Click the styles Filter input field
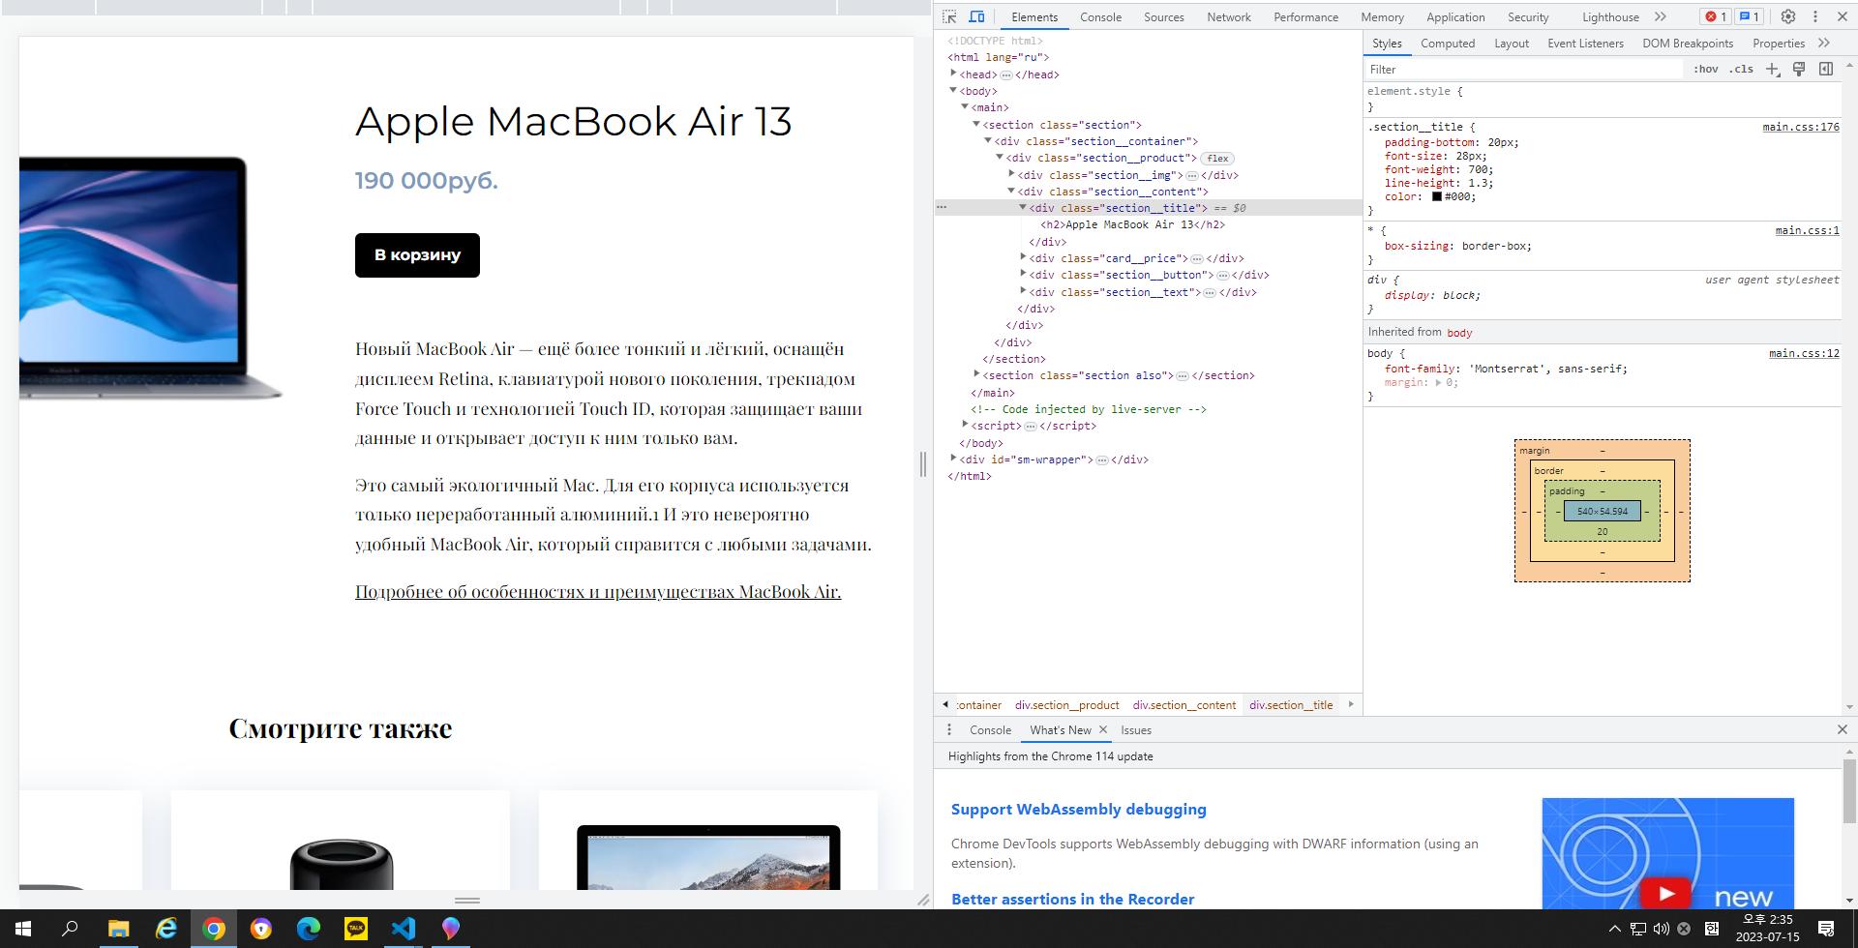This screenshot has width=1858, height=948. click(x=1523, y=69)
